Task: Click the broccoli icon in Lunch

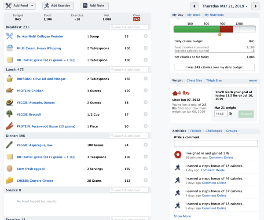Action: point(9,114)
